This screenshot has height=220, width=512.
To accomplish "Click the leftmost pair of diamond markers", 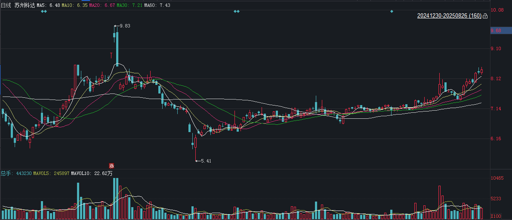I will [44, 12].
